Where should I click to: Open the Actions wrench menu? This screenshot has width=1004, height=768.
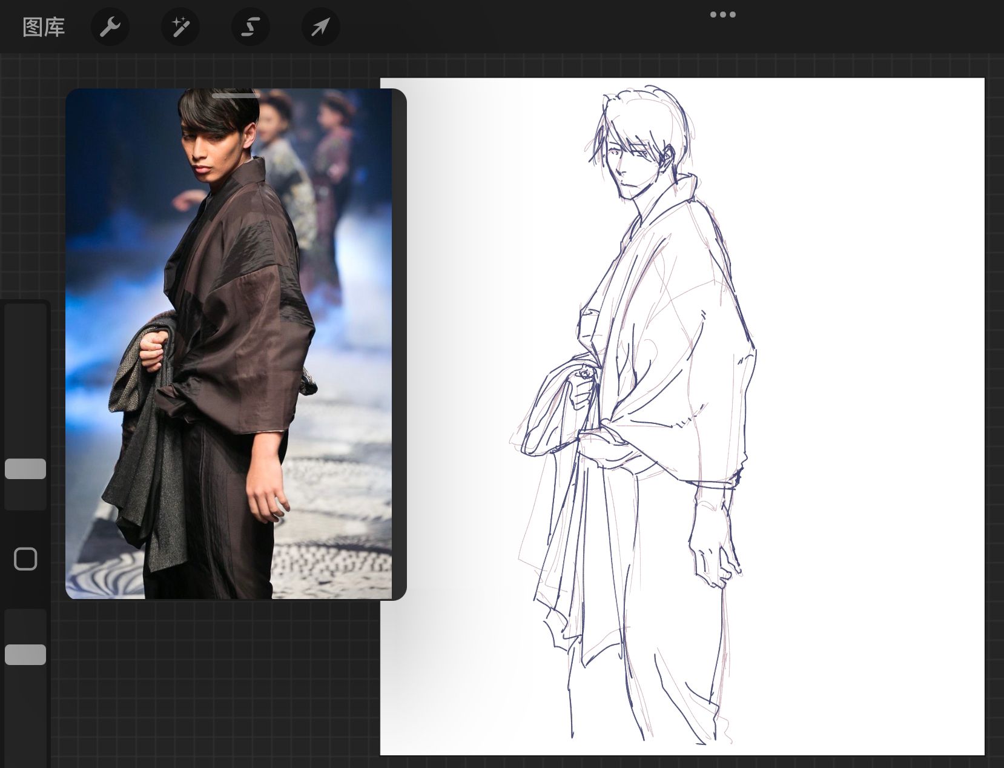(x=110, y=27)
